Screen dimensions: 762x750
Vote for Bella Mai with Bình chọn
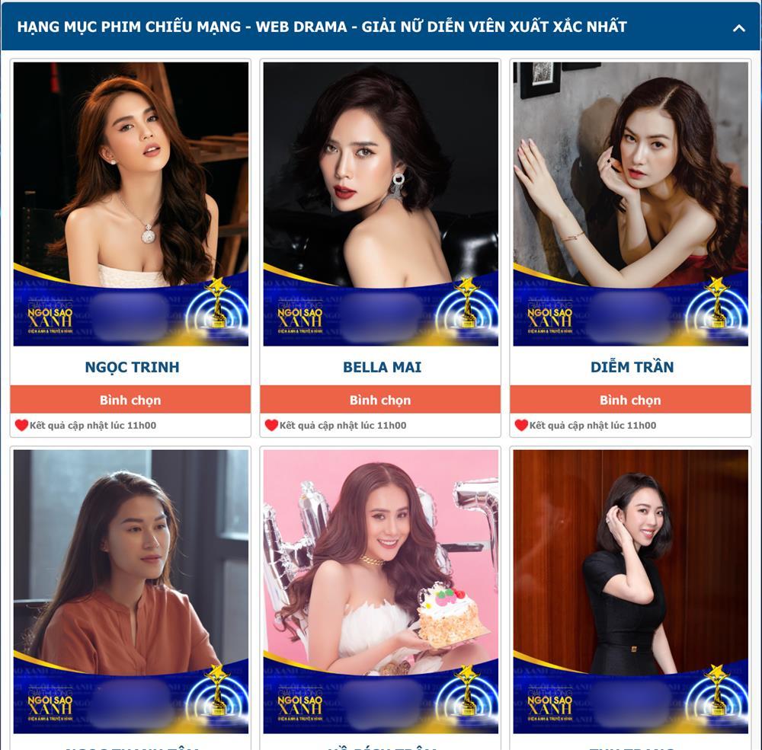380,399
